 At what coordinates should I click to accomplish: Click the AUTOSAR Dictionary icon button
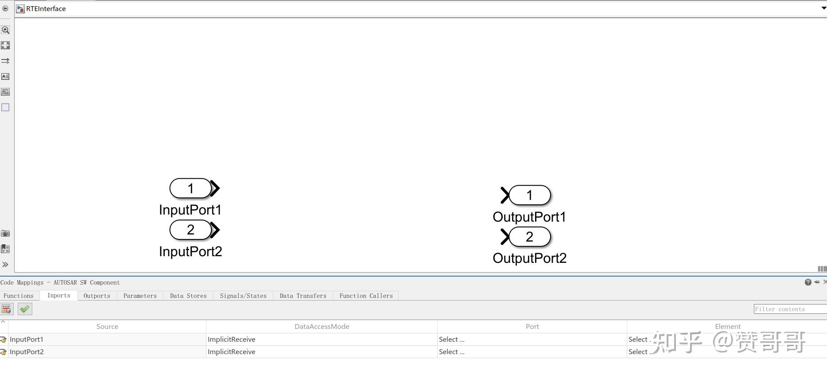tap(7, 309)
